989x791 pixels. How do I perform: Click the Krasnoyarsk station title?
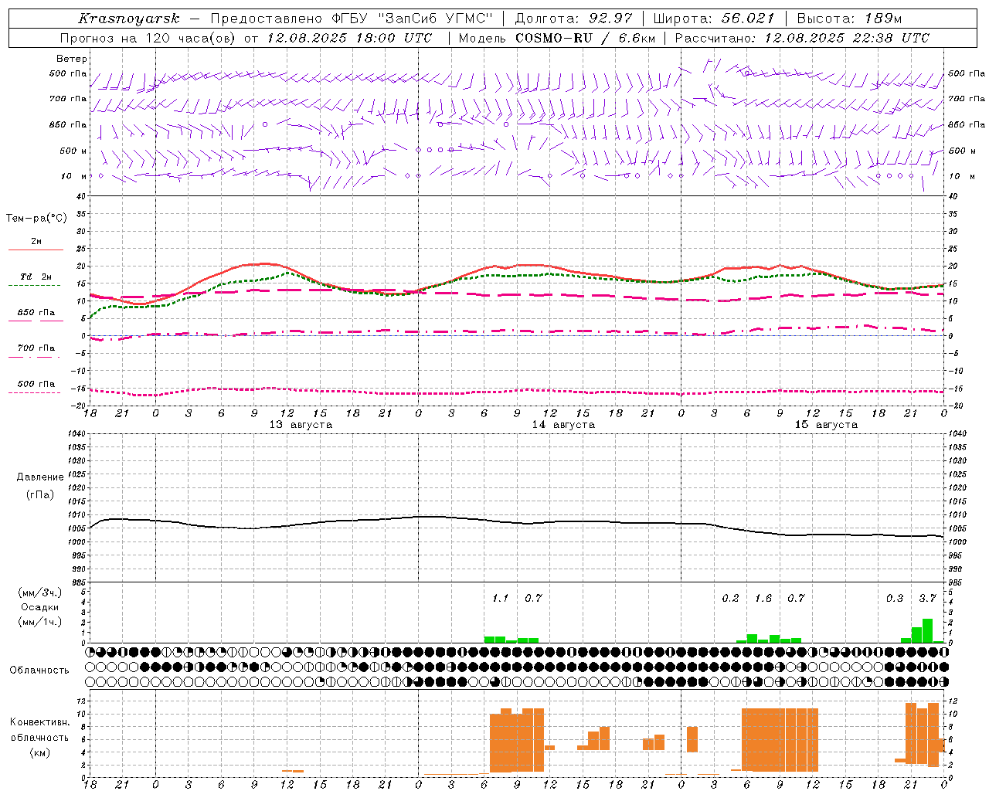pos(129,19)
